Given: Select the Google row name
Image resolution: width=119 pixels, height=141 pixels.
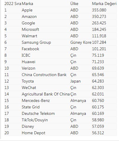Looking at the screenshot, I should (x=28, y=23).
